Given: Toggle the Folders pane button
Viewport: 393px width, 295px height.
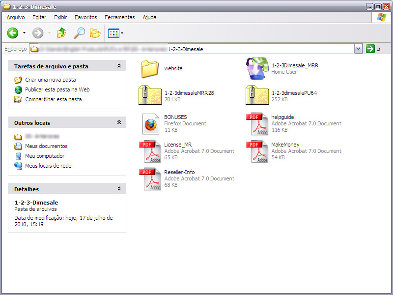Looking at the screenshot, I should 95,33.
